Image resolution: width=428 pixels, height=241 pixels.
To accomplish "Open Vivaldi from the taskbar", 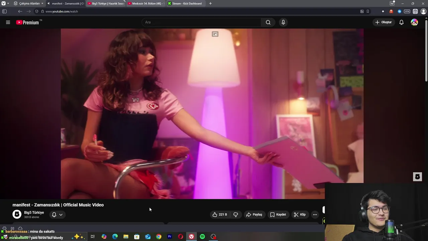I will coord(191,237).
